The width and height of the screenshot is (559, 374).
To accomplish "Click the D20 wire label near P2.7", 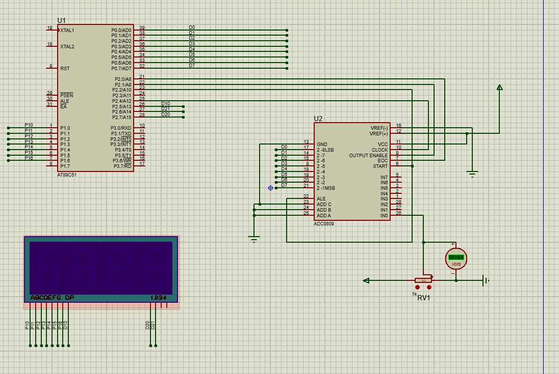I will coord(165,114).
